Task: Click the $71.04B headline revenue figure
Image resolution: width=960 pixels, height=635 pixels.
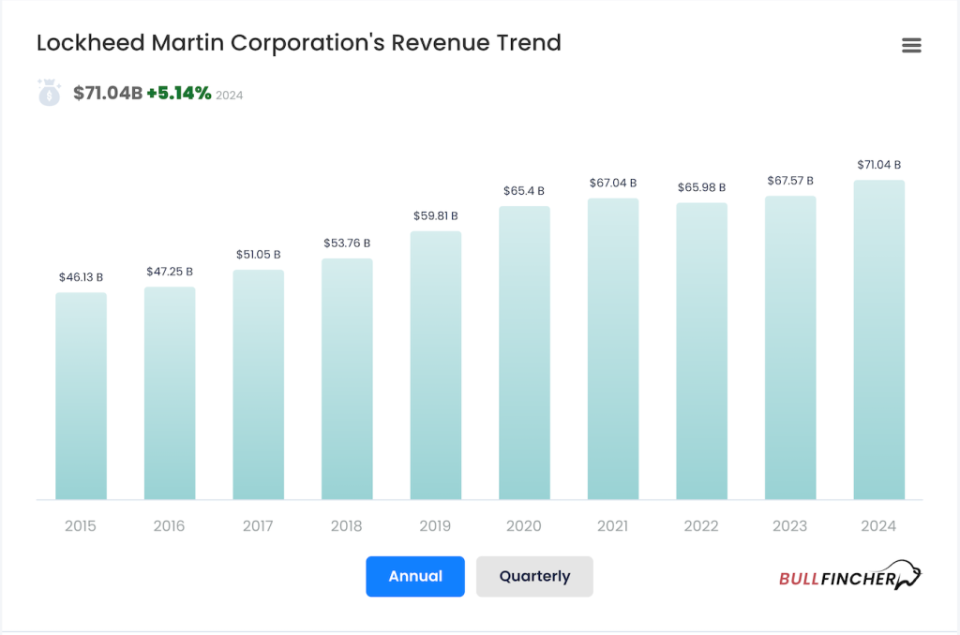Action: click(x=108, y=93)
